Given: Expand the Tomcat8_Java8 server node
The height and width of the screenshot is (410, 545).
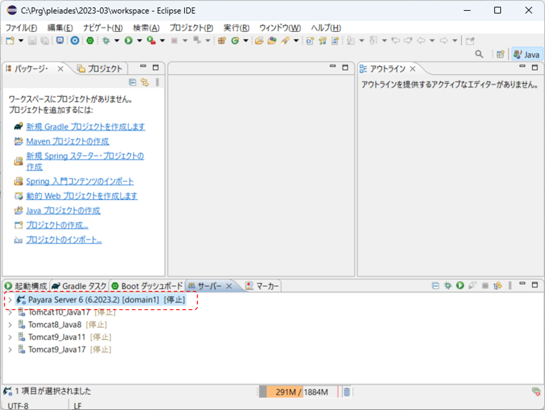Looking at the screenshot, I should click(x=10, y=325).
